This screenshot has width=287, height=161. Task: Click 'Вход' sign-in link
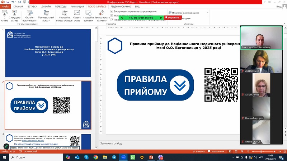pyautogui.click(x=279, y=6)
